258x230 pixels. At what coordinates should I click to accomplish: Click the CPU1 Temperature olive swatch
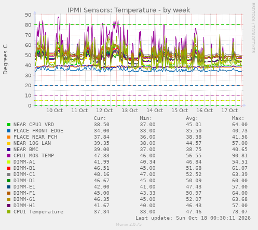pyautogui.click(x=9, y=212)
